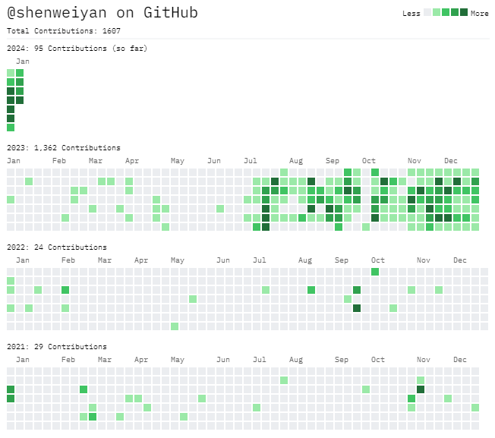Select the 2024: 95 Contributions heading
The height and width of the screenshot is (438, 495).
pyautogui.click(x=77, y=49)
